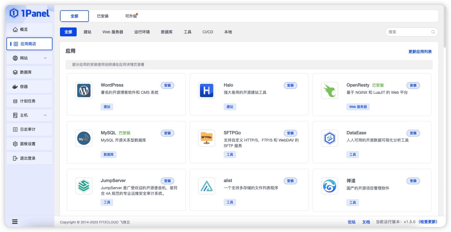Switch to the 已安装 tab

[103, 16]
